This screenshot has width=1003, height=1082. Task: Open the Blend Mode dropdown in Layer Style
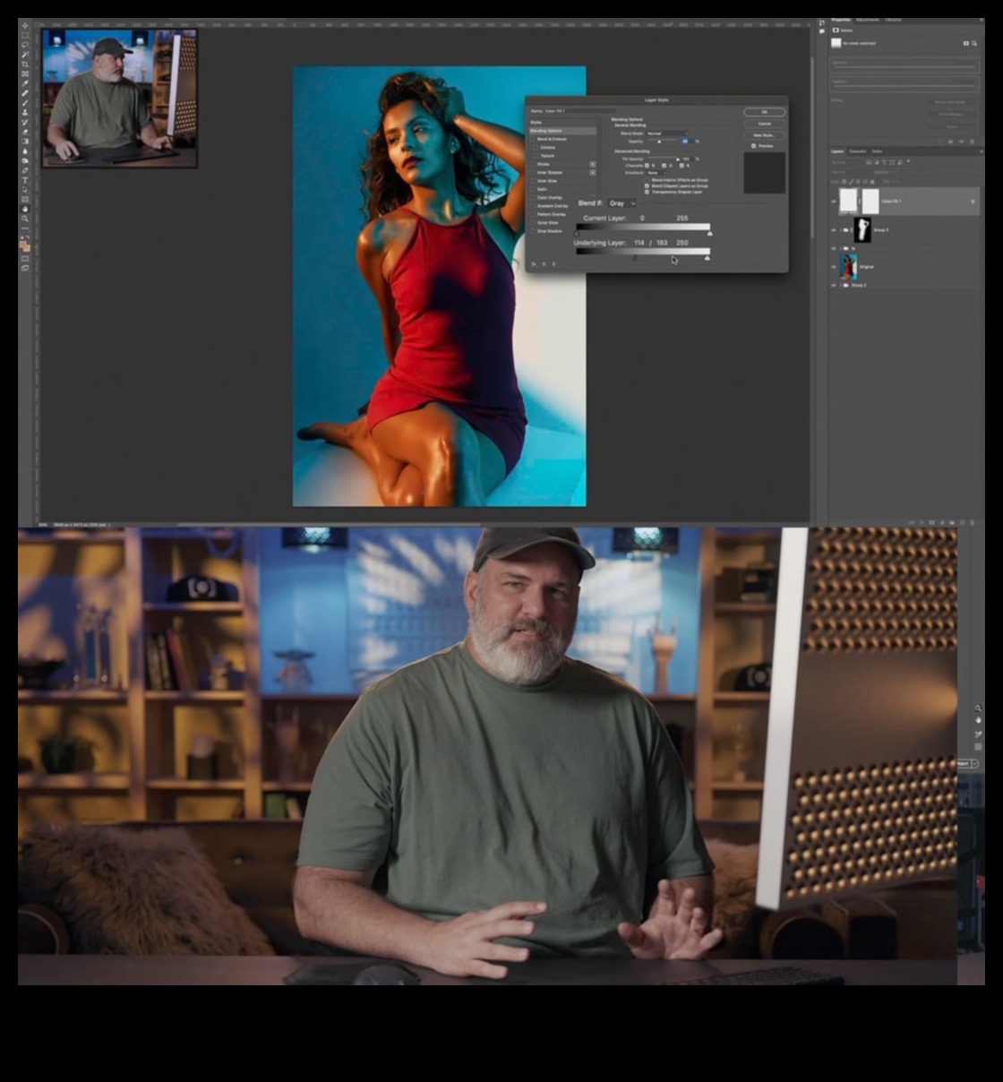coord(667,133)
